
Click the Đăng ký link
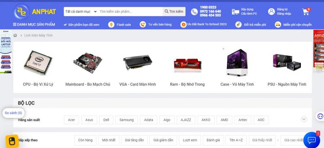tap(282, 9)
